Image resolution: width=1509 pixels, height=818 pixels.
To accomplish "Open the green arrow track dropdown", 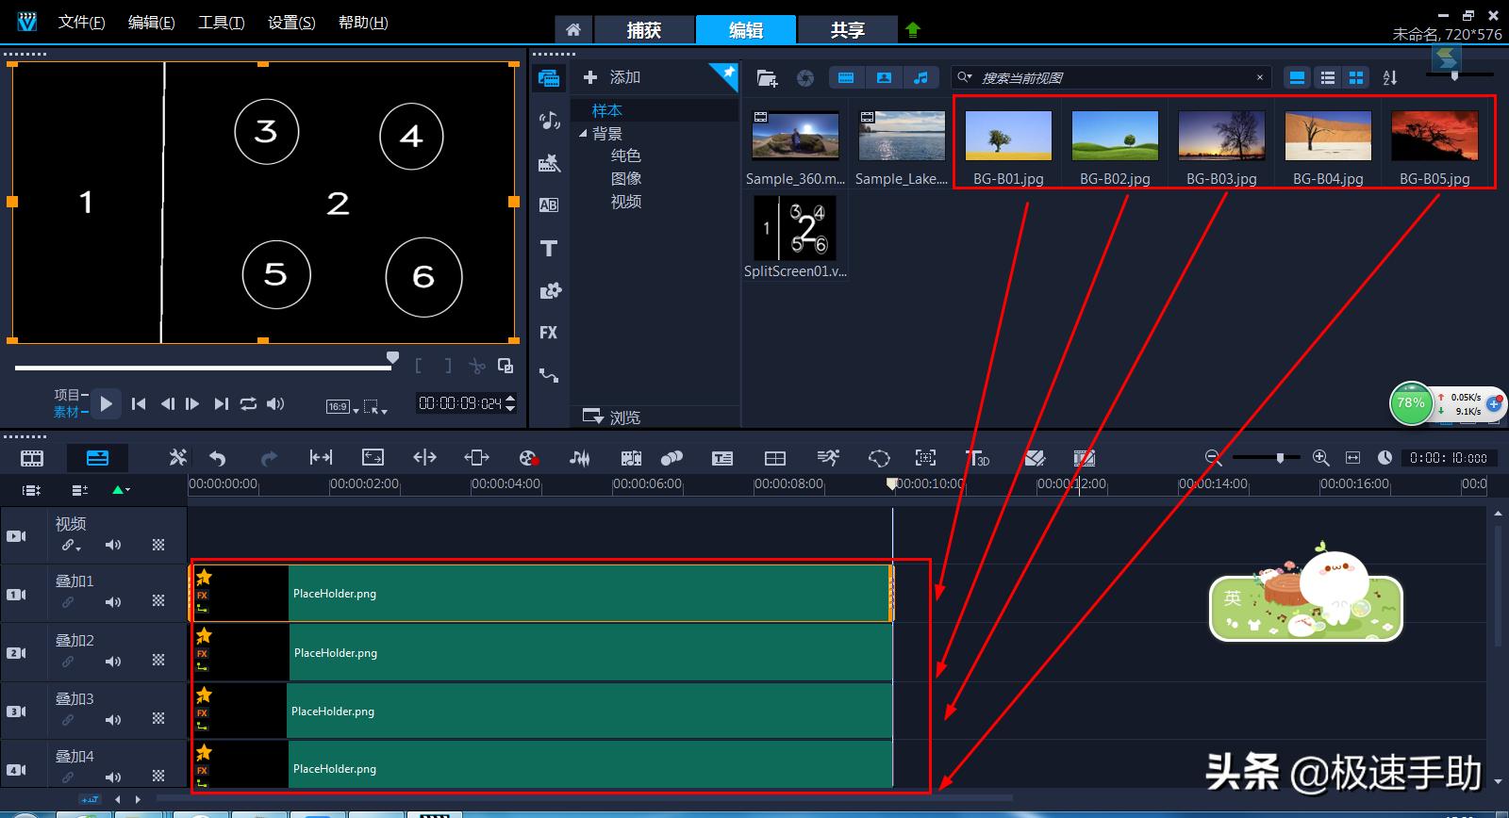I will tap(121, 490).
